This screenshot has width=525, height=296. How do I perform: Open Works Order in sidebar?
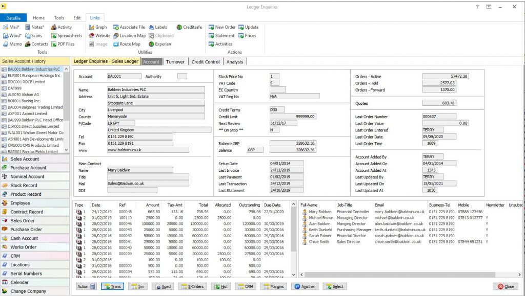tap(35, 247)
